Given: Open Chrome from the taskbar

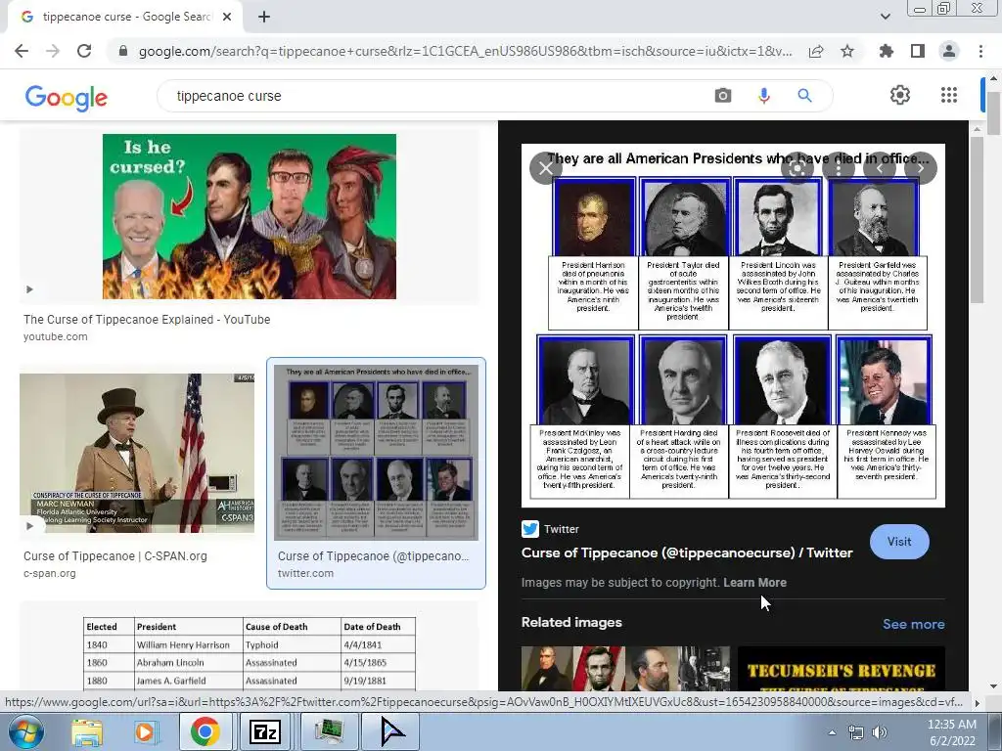Looking at the screenshot, I should (205, 732).
